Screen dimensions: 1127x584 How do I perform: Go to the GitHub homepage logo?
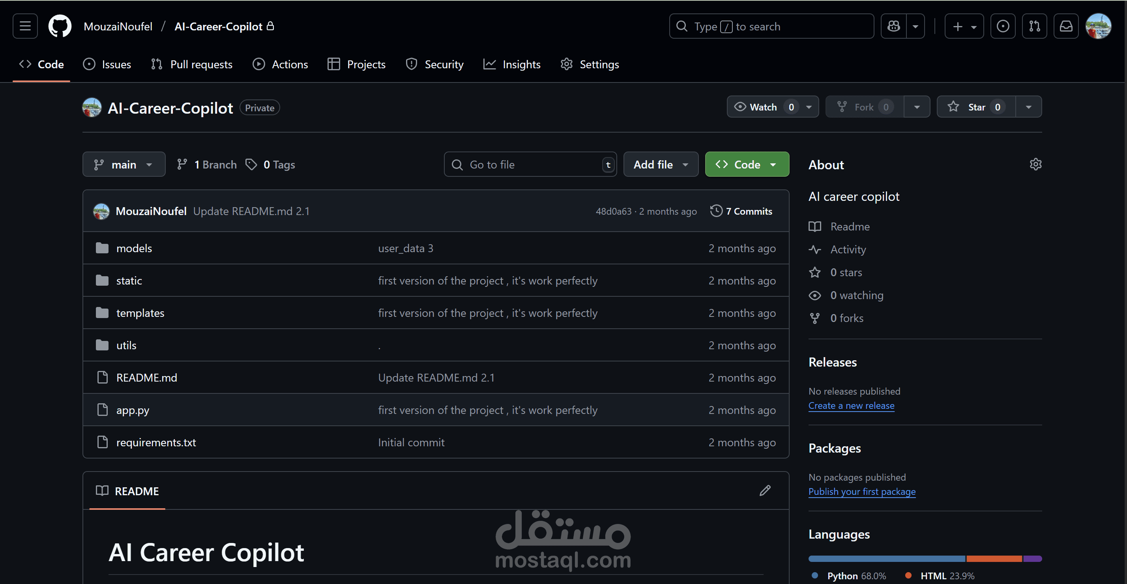60,26
